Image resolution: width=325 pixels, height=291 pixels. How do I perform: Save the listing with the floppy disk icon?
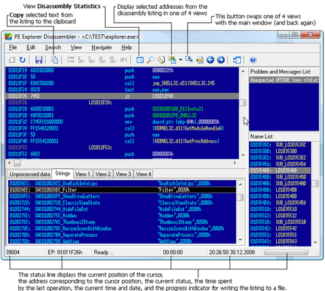click(39, 60)
